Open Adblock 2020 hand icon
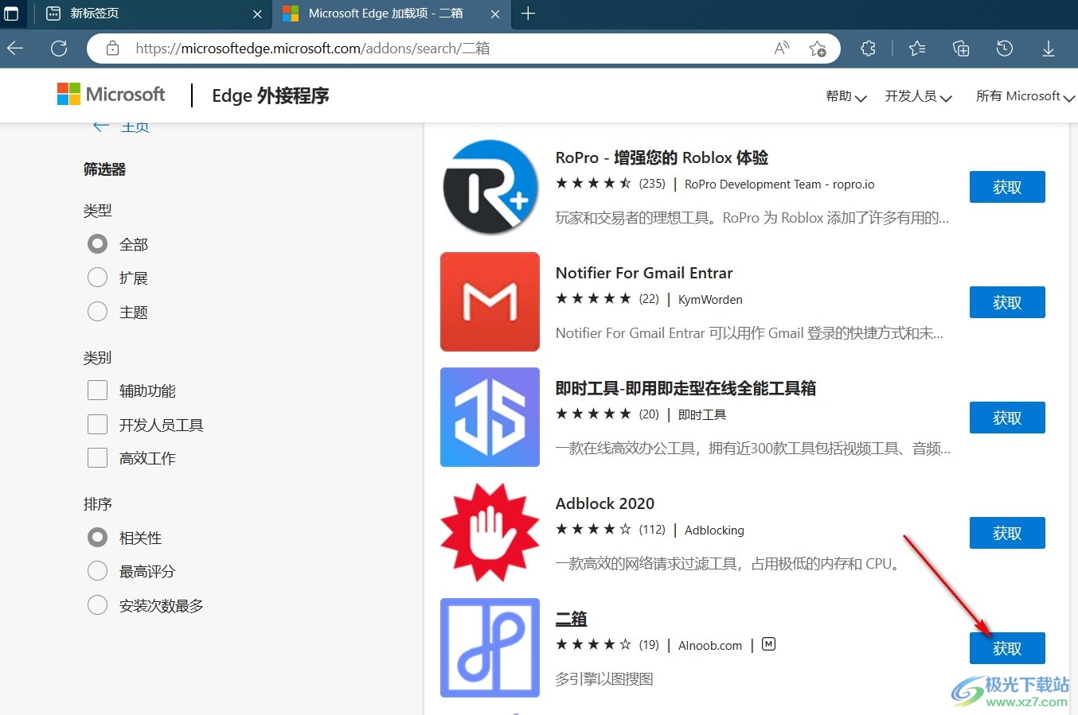Viewport: 1078px width, 715px height. pos(490,533)
